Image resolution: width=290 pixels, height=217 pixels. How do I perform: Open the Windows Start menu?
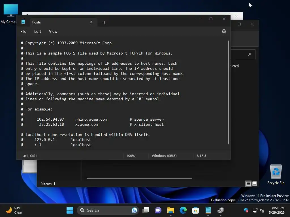point(70,210)
